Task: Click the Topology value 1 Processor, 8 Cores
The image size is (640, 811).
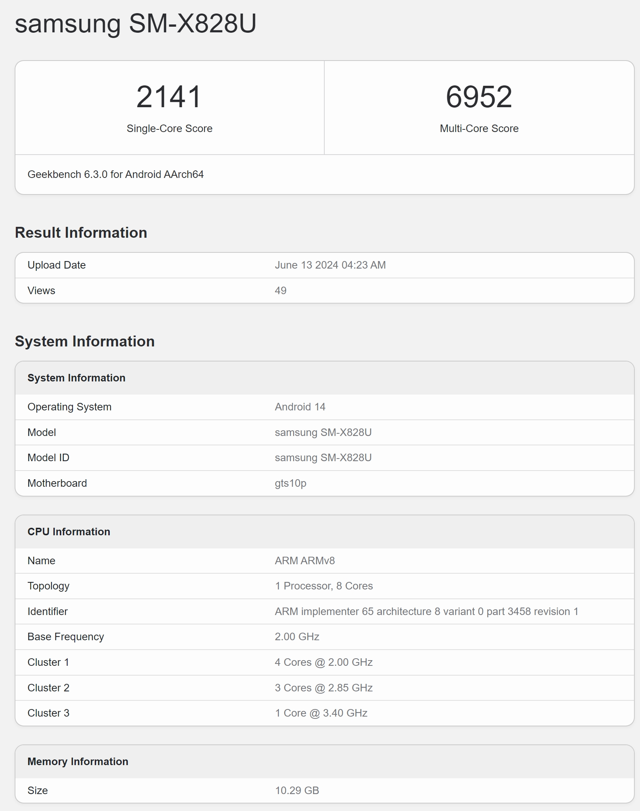Action: [x=324, y=586]
